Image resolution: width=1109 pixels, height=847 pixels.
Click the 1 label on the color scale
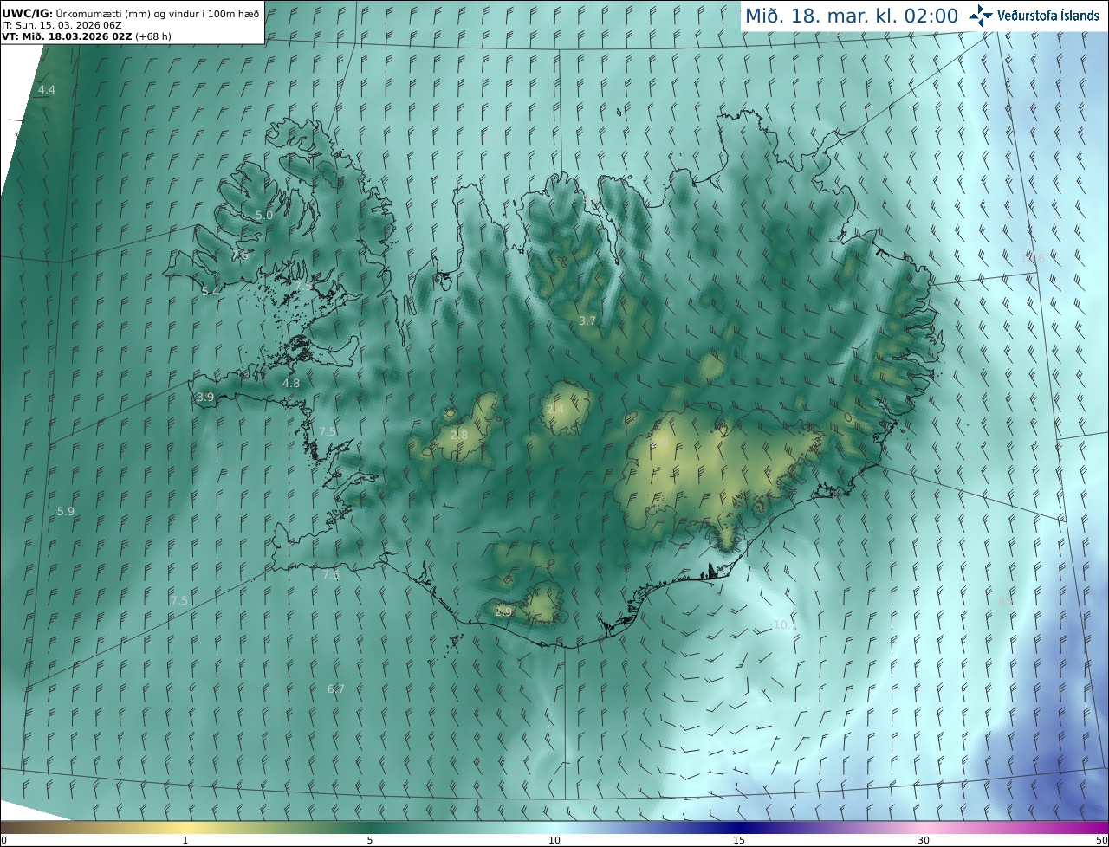tap(185, 840)
